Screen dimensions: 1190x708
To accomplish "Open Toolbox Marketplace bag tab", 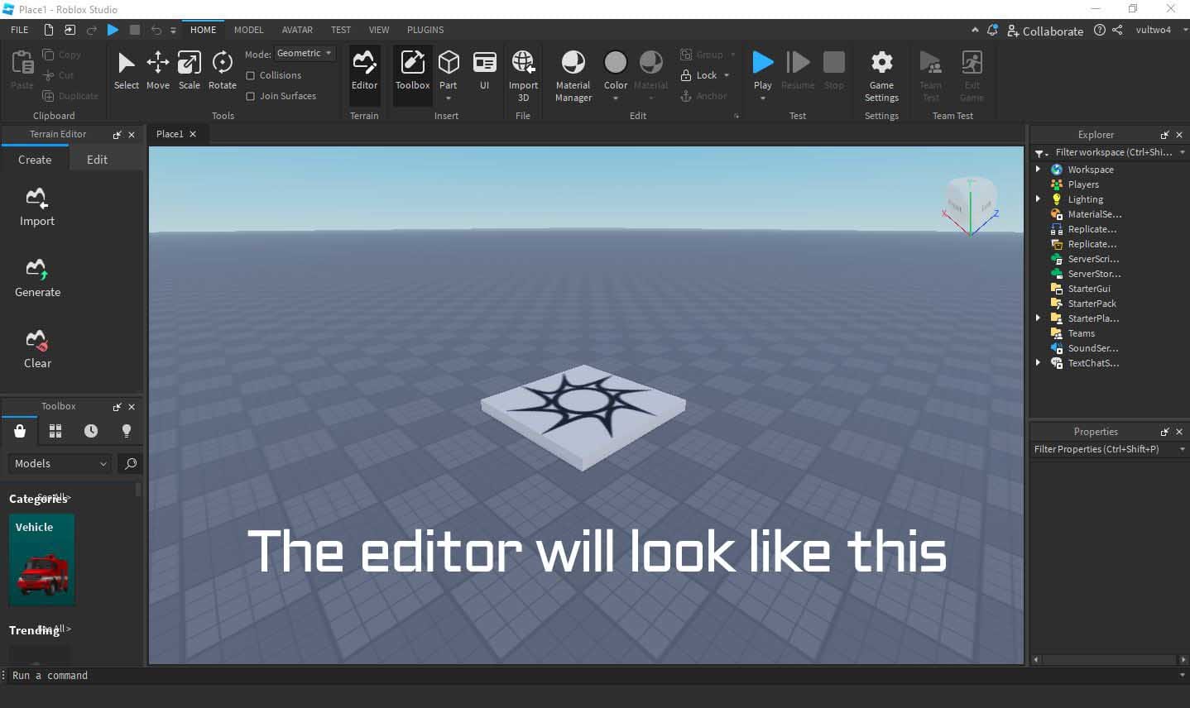I will pos(20,431).
